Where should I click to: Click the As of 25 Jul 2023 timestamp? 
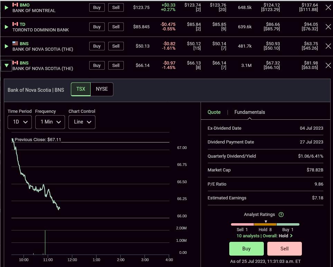[265, 261]
